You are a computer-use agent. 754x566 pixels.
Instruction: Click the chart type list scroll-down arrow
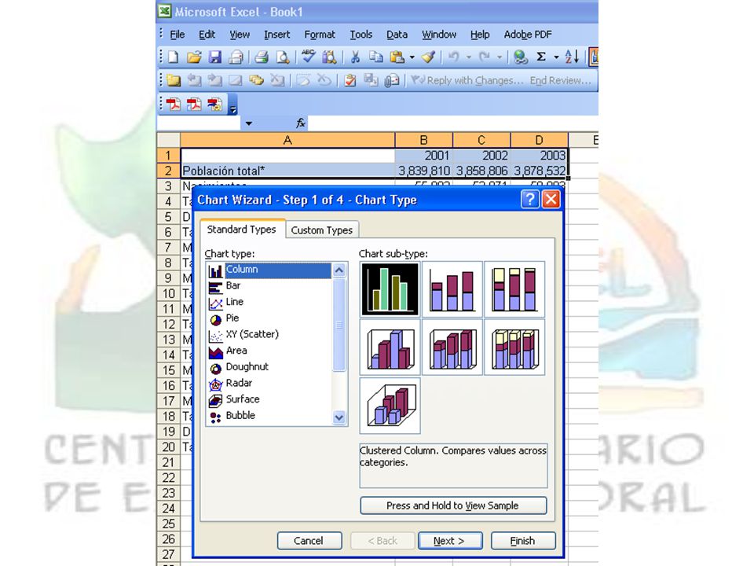pyautogui.click(x=339, y=417)
